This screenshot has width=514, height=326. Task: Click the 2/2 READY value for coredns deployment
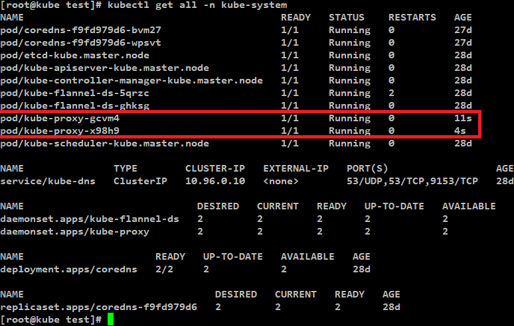click(164, 269)
